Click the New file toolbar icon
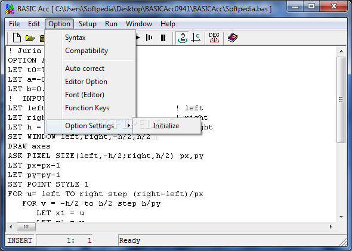 coord(17,38)
